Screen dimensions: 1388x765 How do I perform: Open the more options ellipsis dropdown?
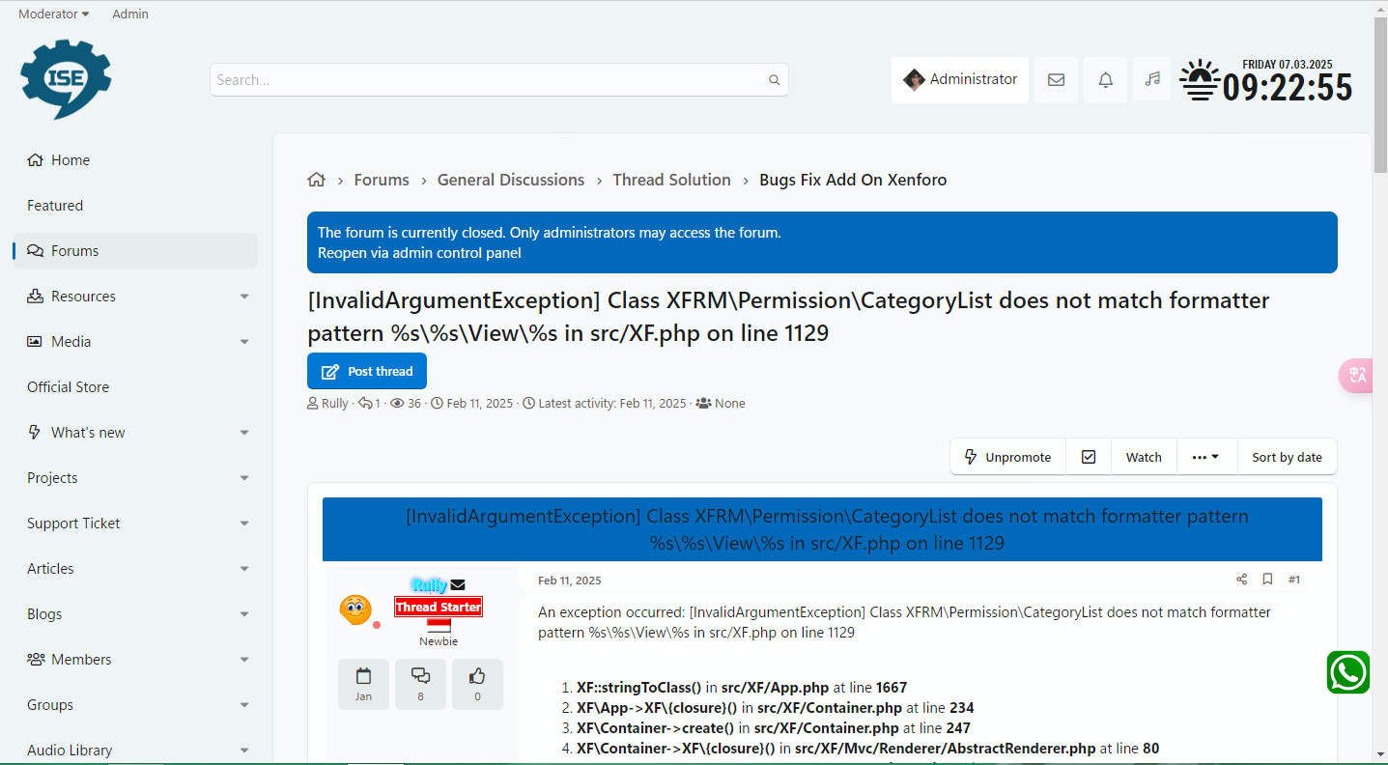tap(1205, 457)
